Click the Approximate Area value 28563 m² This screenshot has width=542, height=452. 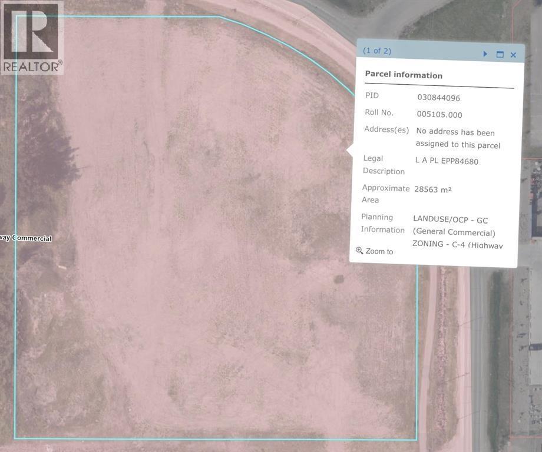[x=433, y=189]
